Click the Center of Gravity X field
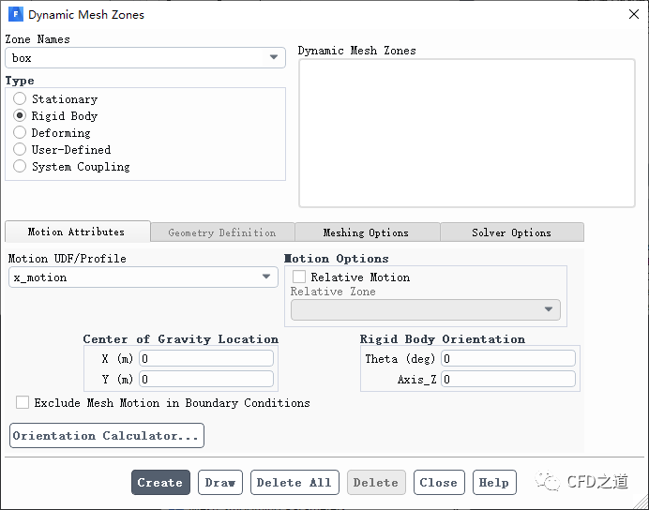The height and width of the screenshot is (510, 649). pos(206,359)
